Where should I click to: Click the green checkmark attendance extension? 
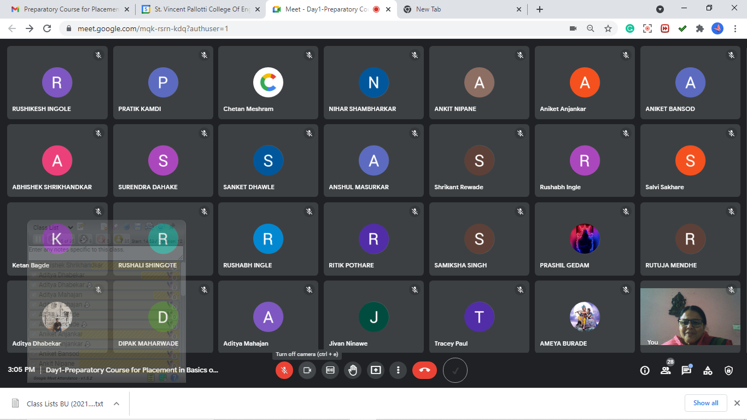click(x=682, y=28)
